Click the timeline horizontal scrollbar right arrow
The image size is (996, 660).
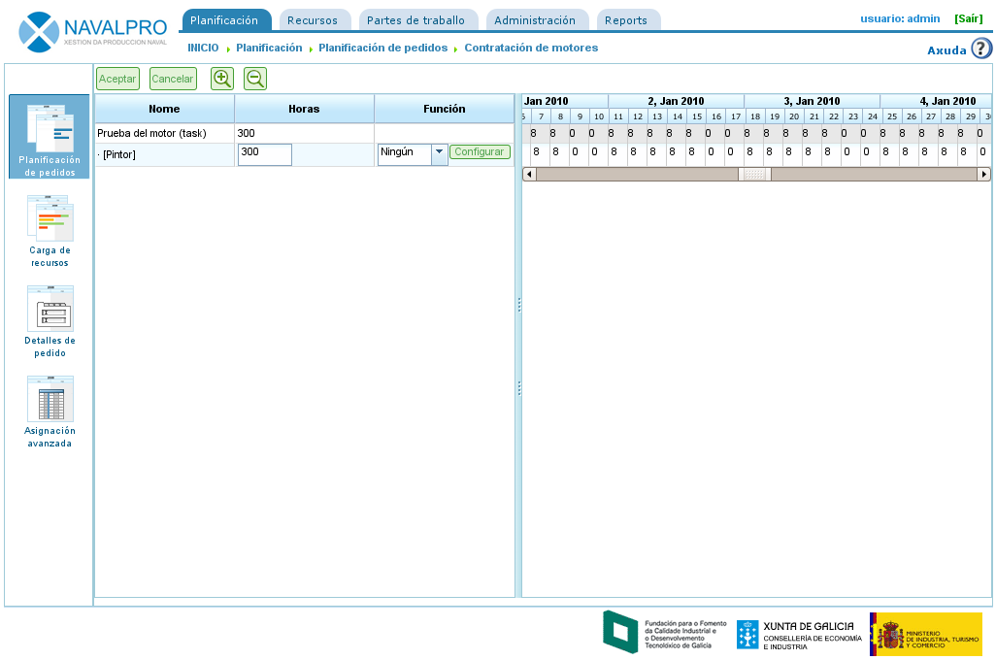point(983,175)
